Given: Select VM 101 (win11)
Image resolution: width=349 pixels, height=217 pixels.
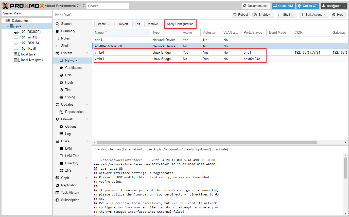Looking at the screenshot, I should pos(25,37).
